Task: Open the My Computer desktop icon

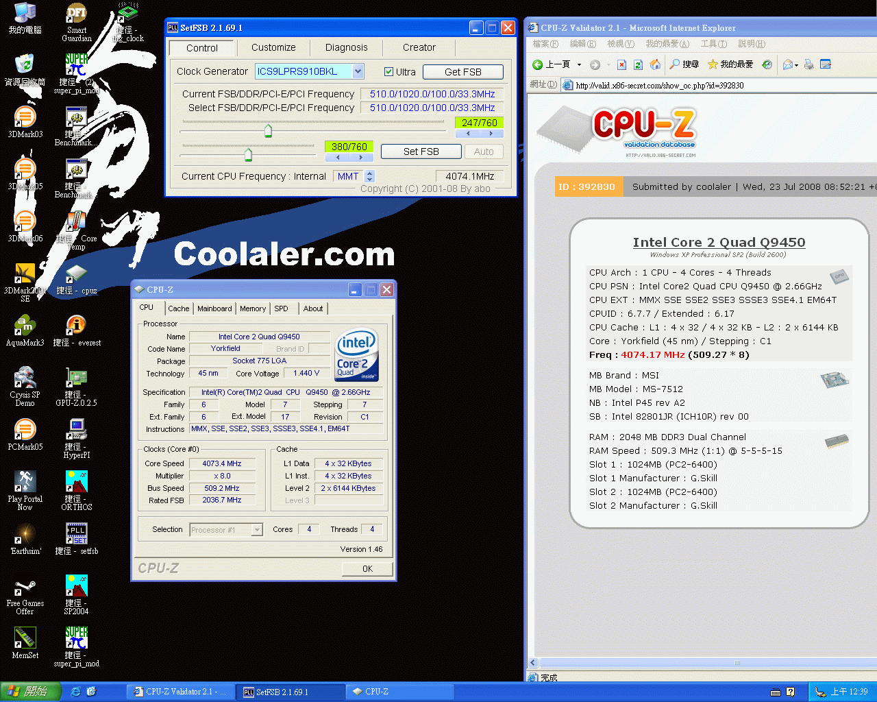Action: (x=25, y=18)
